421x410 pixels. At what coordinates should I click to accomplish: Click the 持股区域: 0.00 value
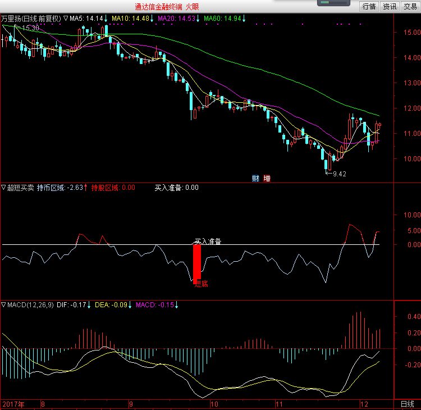coord(113,188)
